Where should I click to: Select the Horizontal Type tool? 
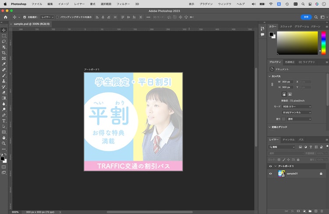click(4, 121)
